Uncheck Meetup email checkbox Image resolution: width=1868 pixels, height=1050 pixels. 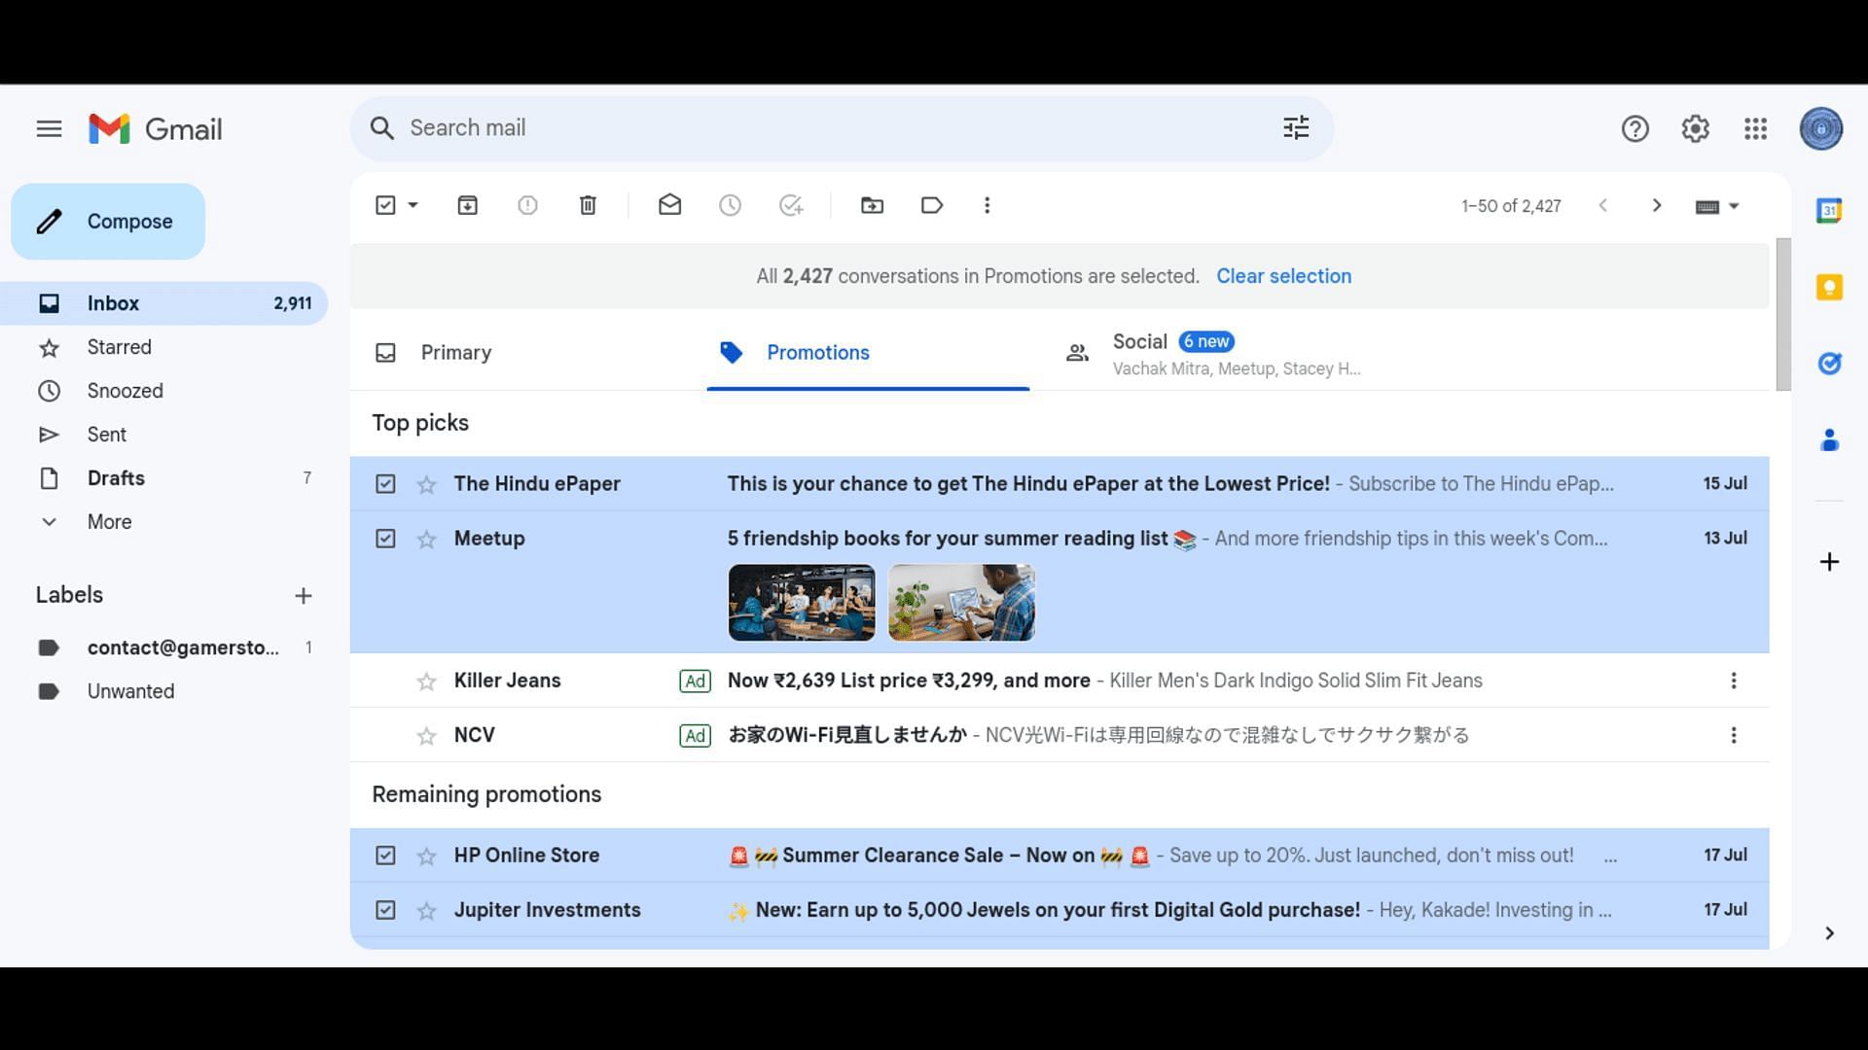[385, 539]
